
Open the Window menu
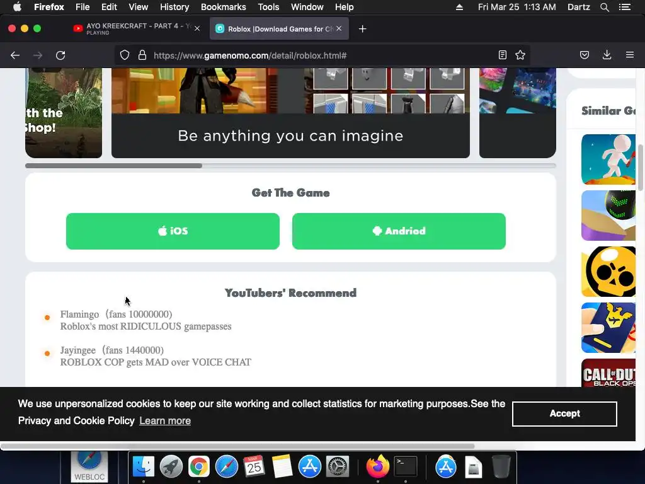pos(307,7)
